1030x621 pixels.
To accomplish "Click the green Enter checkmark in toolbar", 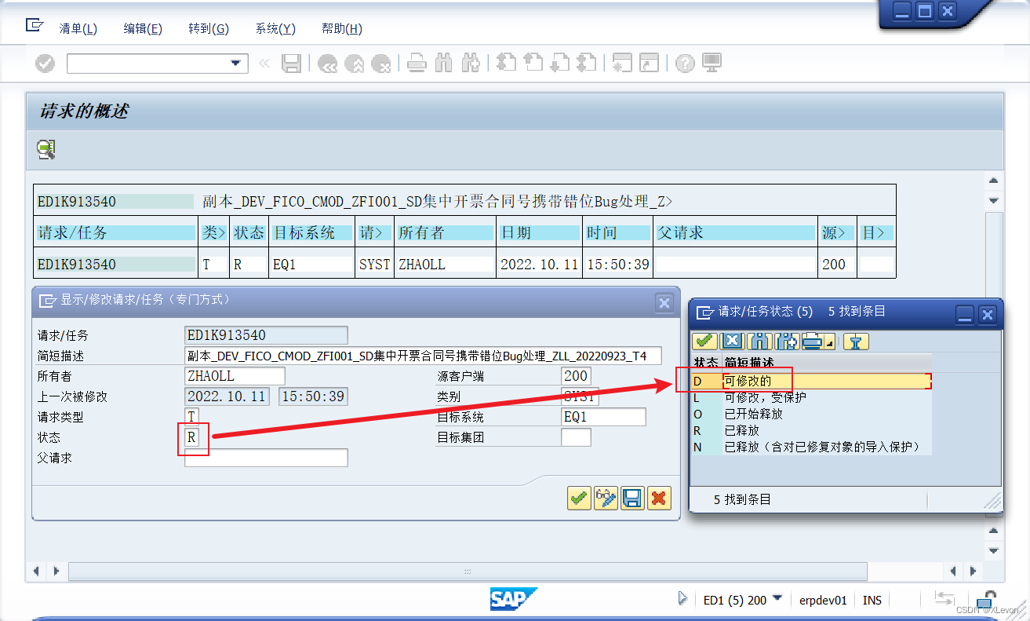I will (45, 64).
